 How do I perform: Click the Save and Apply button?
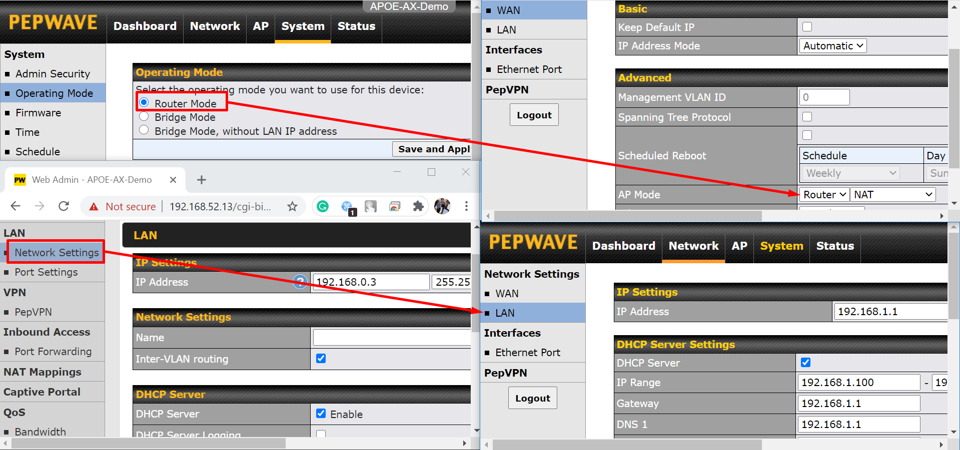[x=433, y=149]
